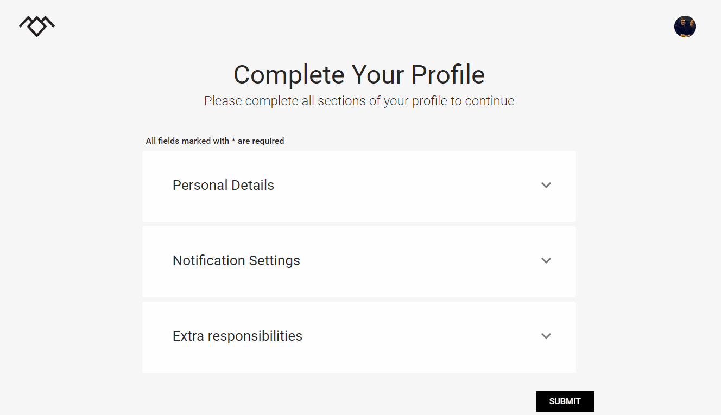Viewport: 721px width, 415px height.
Task: Click the required fields notice text
Action: (214, 141)
